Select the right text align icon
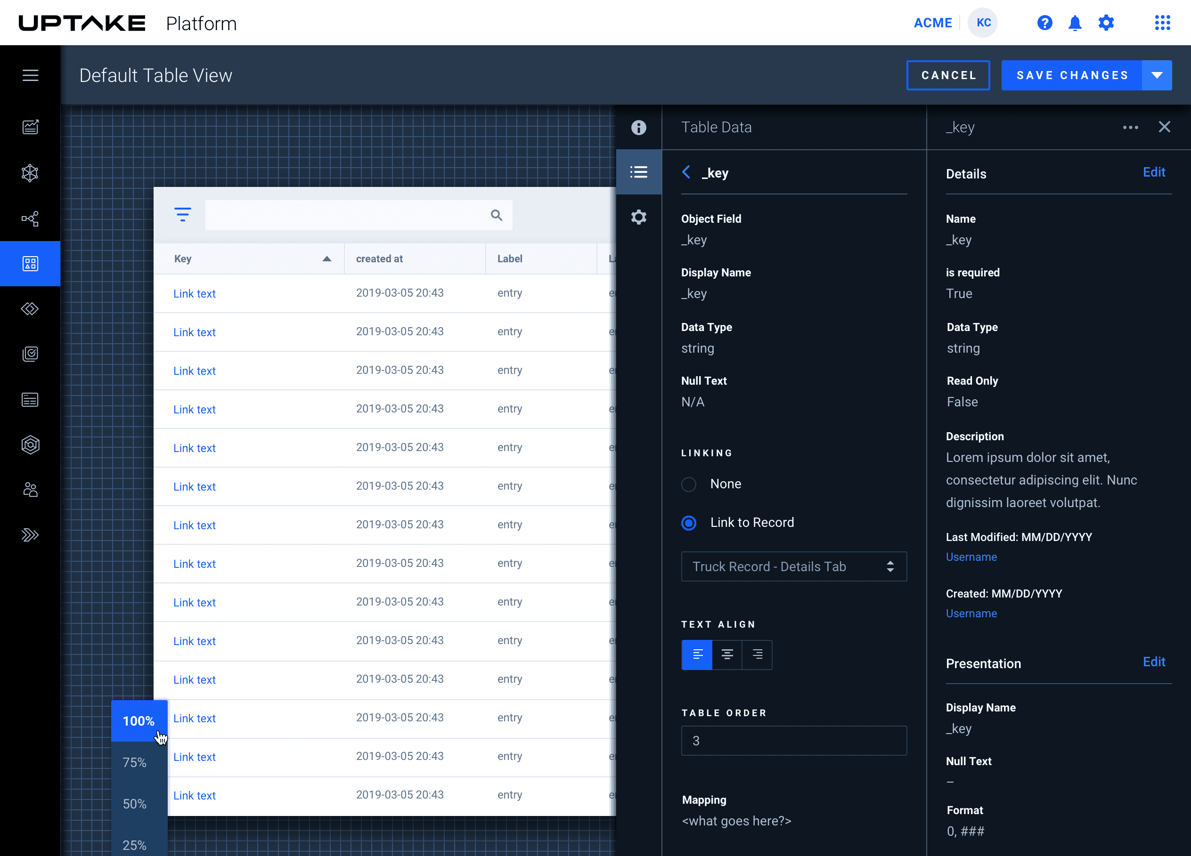 pos(757,654)
